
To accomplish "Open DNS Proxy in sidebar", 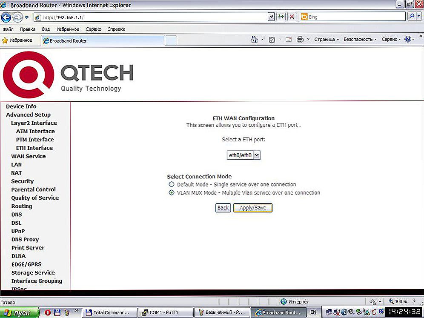I will point(25,240).
